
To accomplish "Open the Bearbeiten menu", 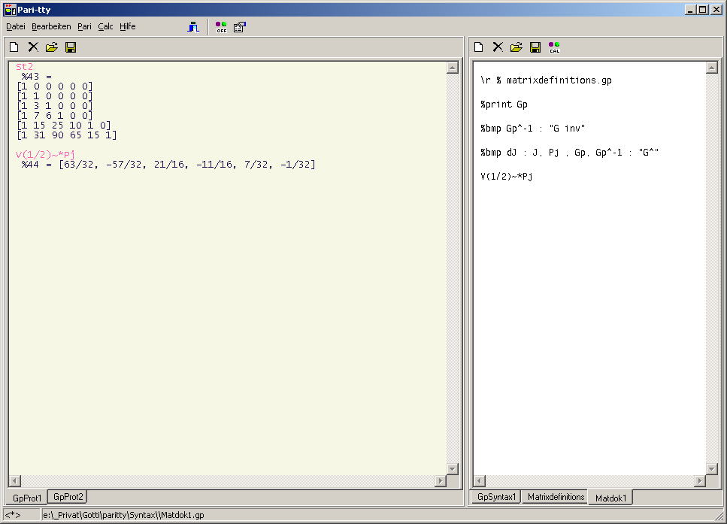I will pyautogui.click(x=51, y=26).
